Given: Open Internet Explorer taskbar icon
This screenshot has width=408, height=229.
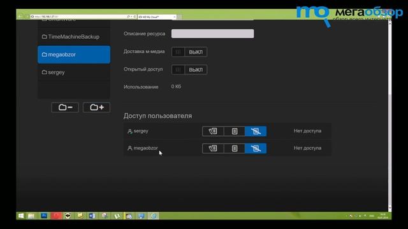Looking at the screenshot, I should tap(154, 216).
